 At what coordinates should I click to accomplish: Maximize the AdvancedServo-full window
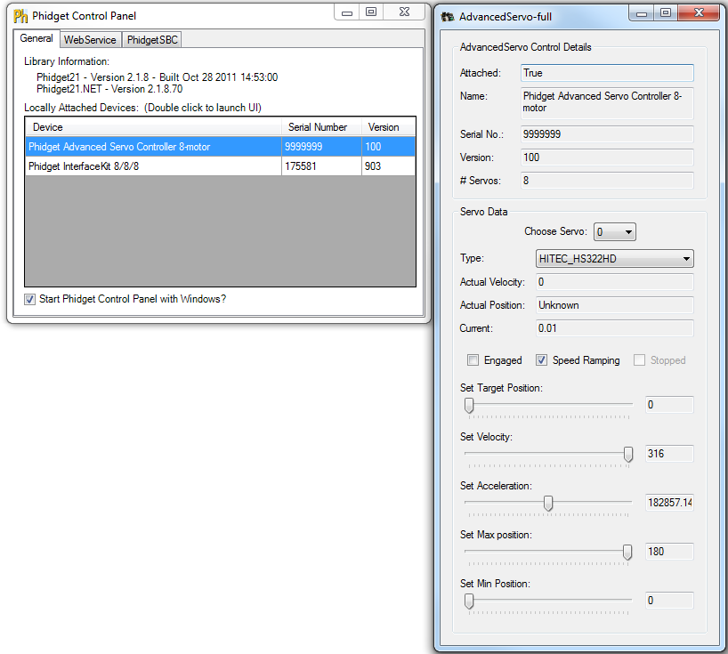pyautogui.click(x=666, y=13)
